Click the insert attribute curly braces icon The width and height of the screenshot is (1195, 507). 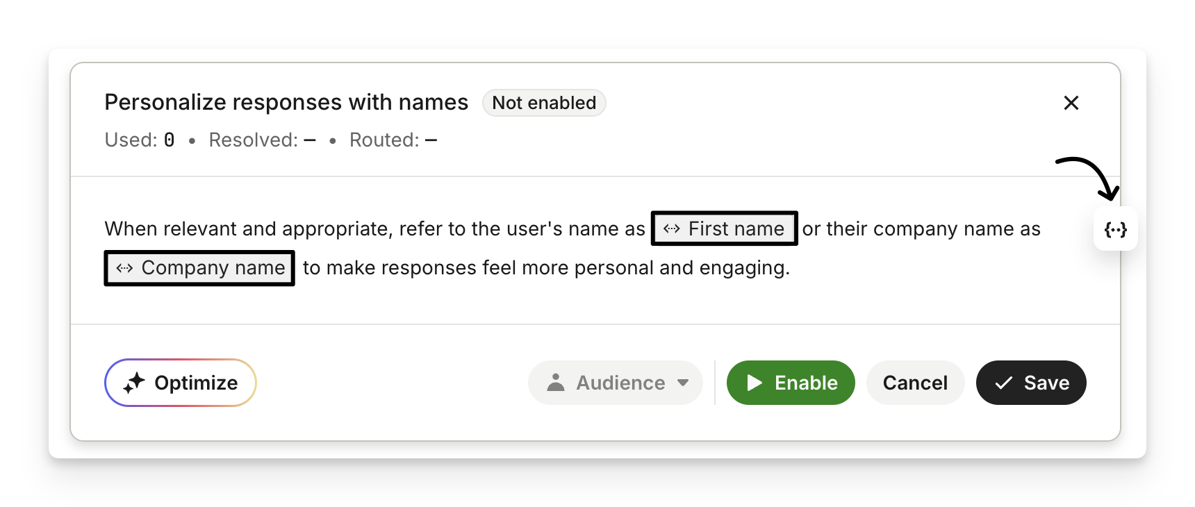coord(1115,229)
